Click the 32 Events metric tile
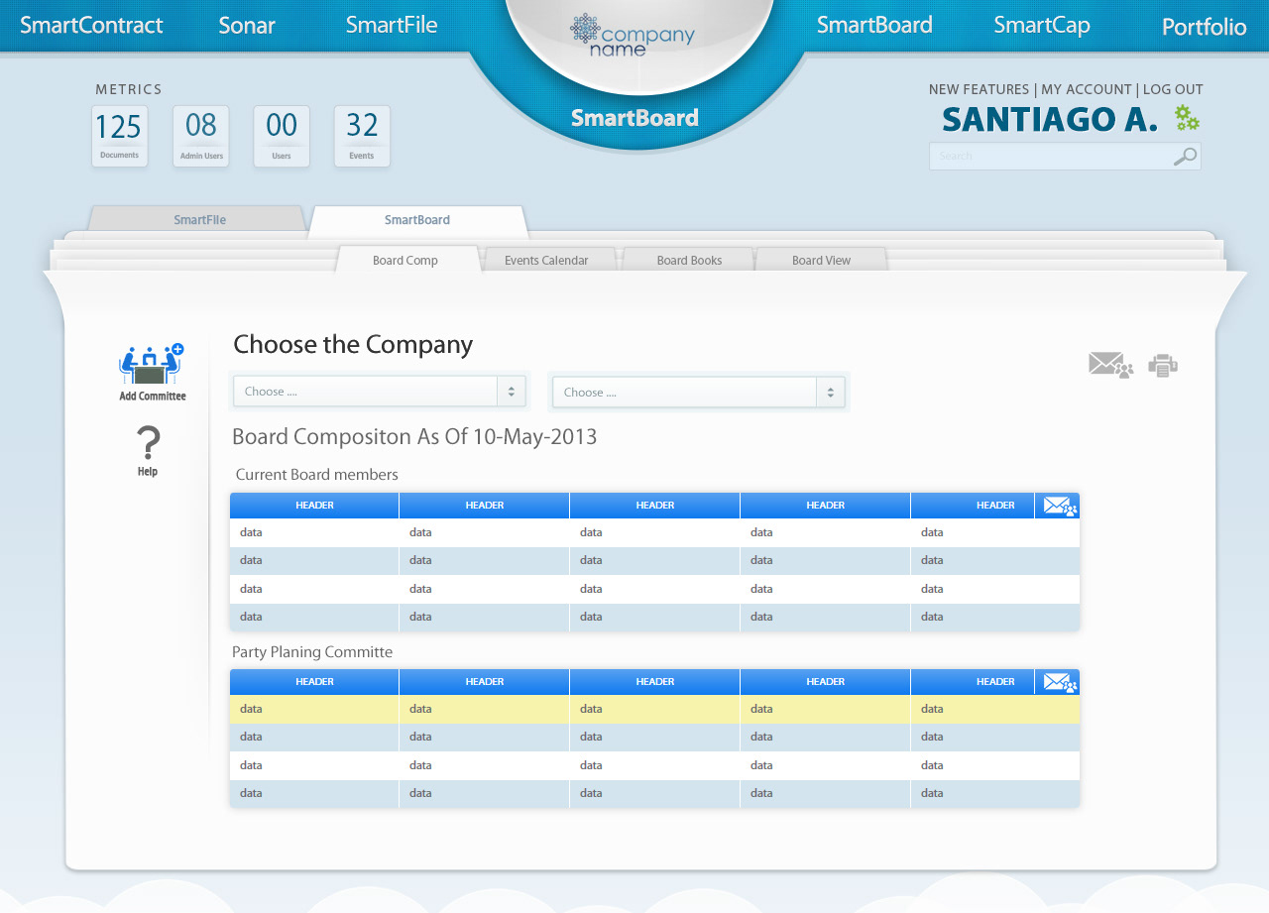The image size is (1269, 913). [x=362, y=136]
